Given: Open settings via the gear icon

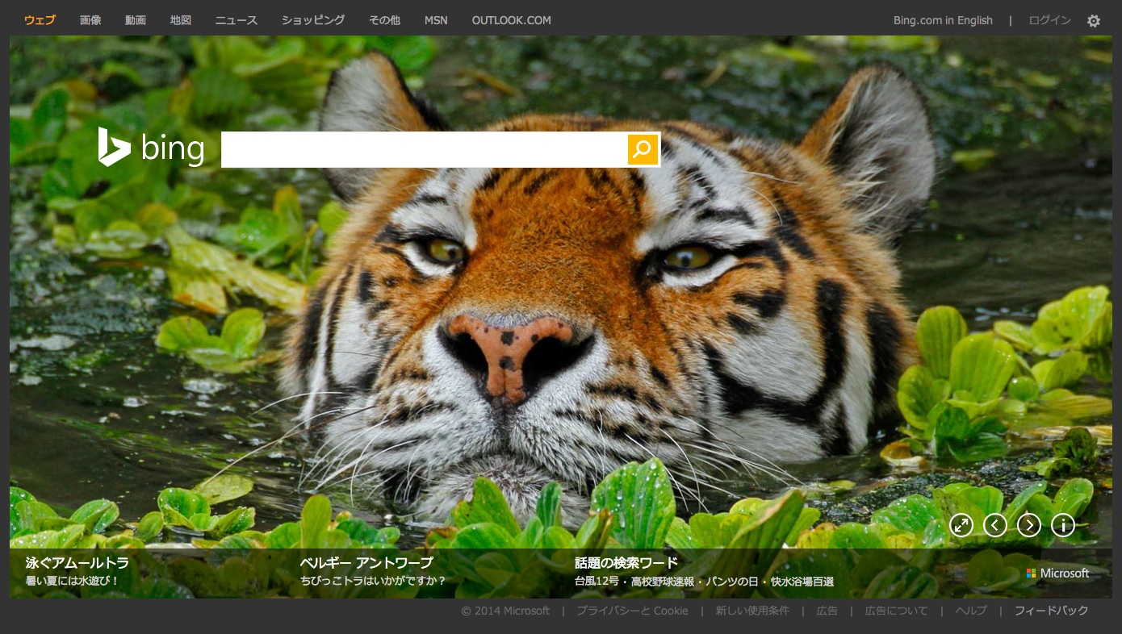Looking at the screenshot, I should [1093, 21].
